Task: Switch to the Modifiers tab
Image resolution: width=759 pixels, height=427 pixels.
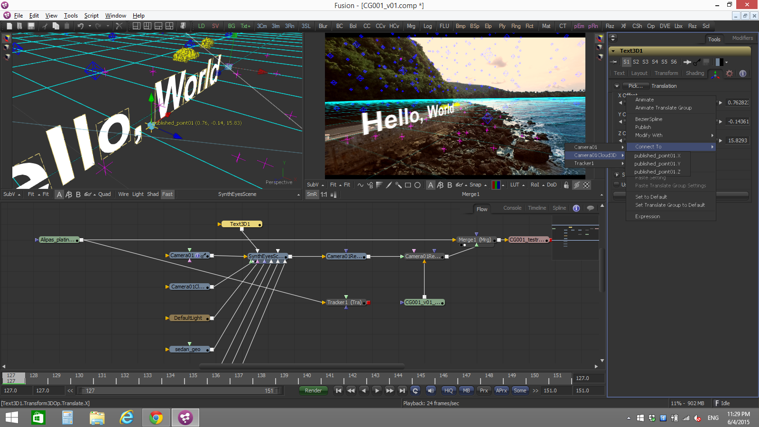Action: pyautogui.click(x=742, y=38)
